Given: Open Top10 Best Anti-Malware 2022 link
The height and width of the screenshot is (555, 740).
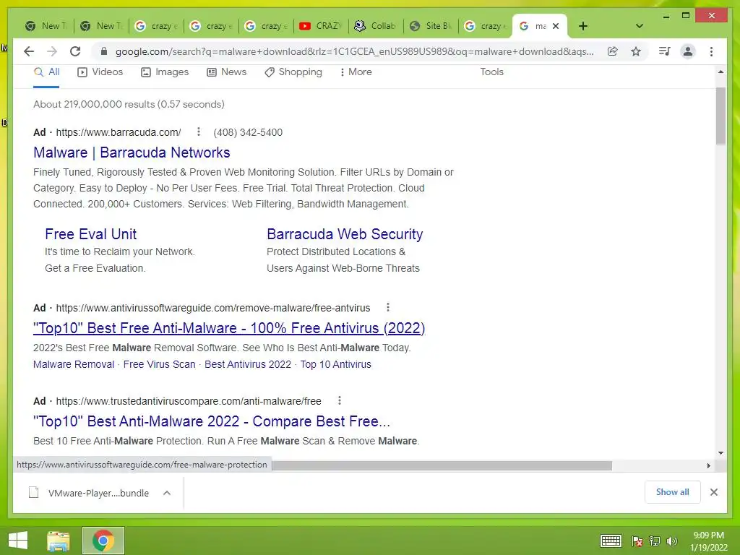Looking at the screenshot, I should 212,421.
